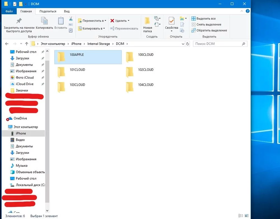Open the Delete dropdown arrow
The width and height of the screenshot is (280, 219).
coord(129,21)
